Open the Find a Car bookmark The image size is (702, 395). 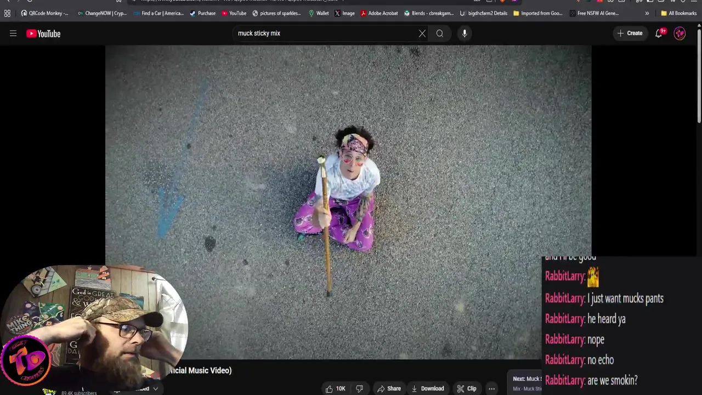click(x=158, y=13)
